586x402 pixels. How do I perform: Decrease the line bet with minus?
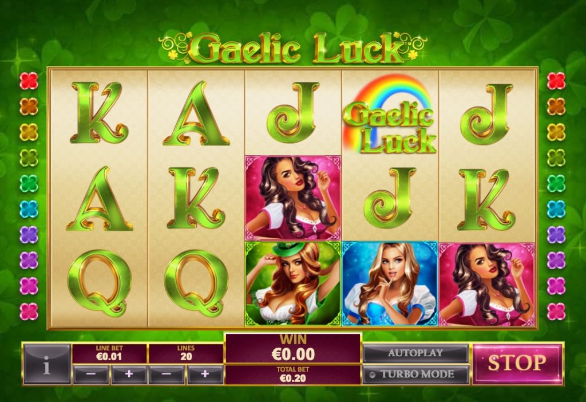(x=91, y=375)
